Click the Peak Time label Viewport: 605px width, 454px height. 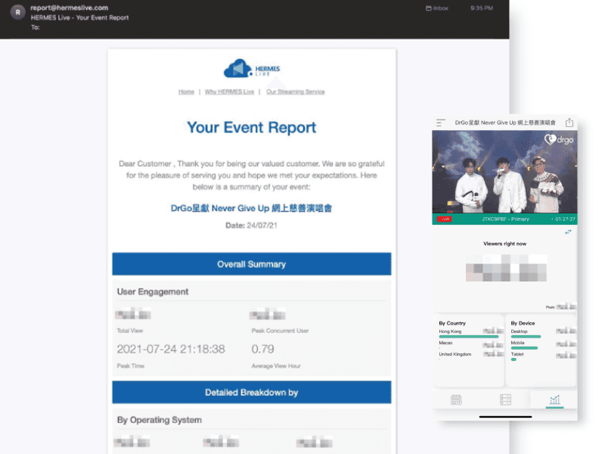click(130, 366)
